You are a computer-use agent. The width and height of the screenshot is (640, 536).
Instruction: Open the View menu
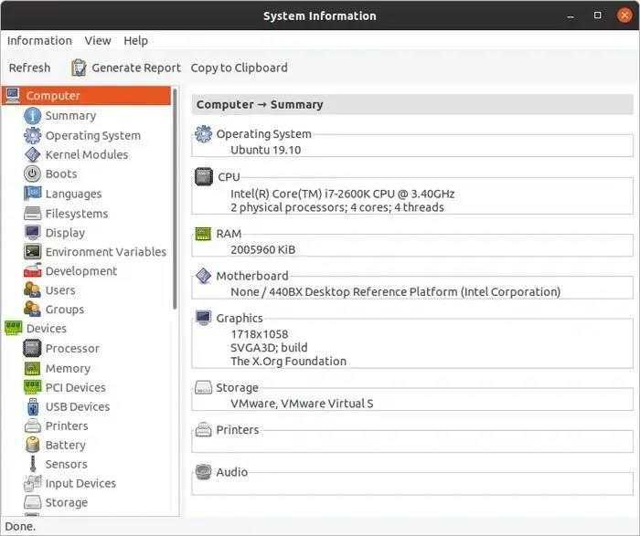point(98,41)
